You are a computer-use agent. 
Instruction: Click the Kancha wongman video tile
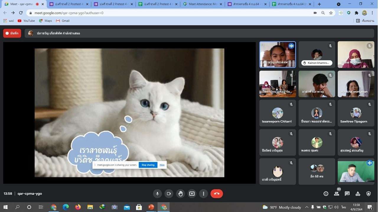pos(356,84)
